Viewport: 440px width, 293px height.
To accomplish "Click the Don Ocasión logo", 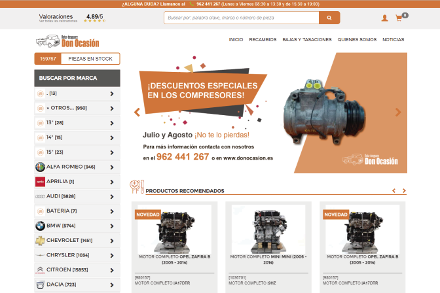I will (67, 41).
